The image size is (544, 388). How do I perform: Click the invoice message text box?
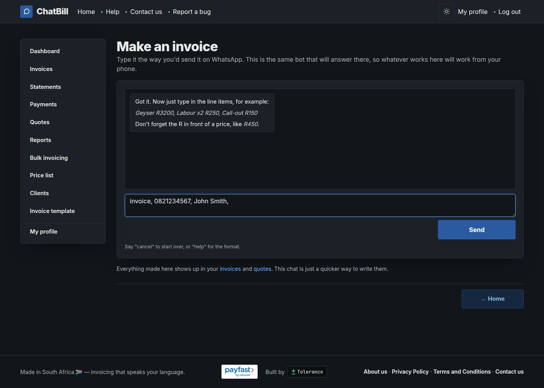pyautogui.click(x=320, y=205)
